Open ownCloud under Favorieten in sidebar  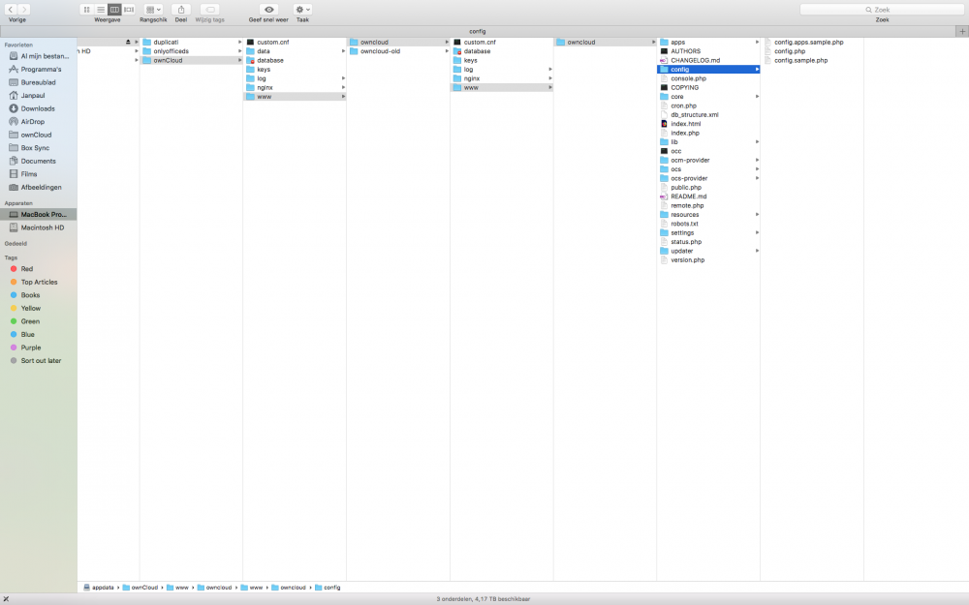click(x=39, y=135)
